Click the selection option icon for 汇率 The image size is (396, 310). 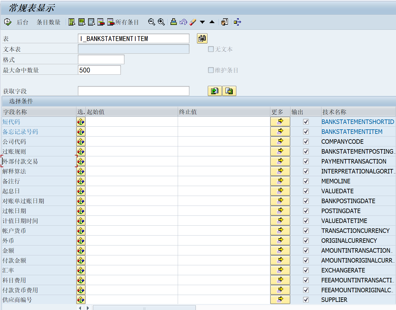(x=81, y=270)
